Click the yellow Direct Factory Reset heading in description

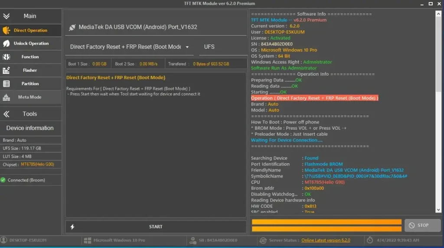[x=115, y=78]
